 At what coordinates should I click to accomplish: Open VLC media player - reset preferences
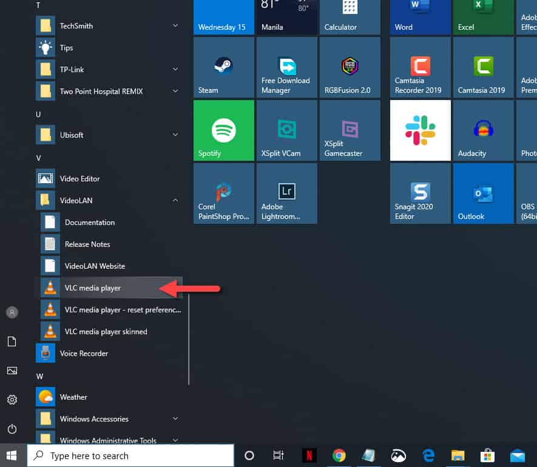108,310
